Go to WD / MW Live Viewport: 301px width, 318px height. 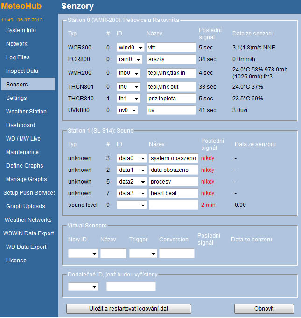[x=23, y=139]
